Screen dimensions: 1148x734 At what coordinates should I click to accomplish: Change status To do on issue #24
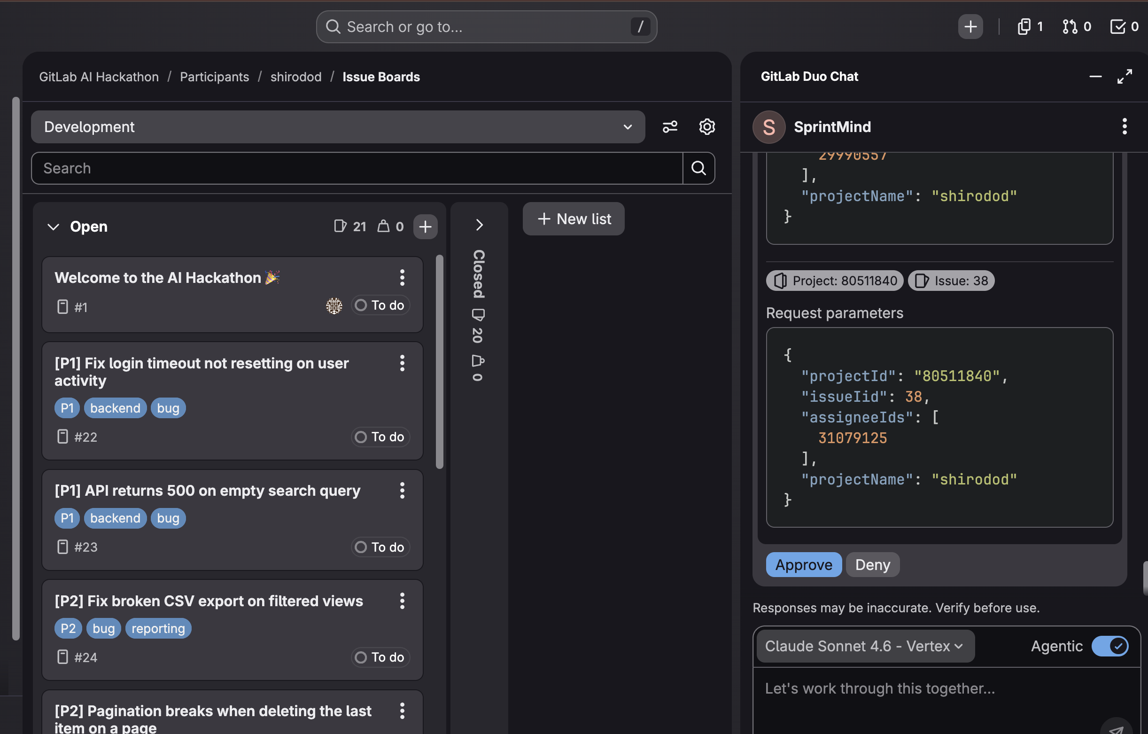380,657
